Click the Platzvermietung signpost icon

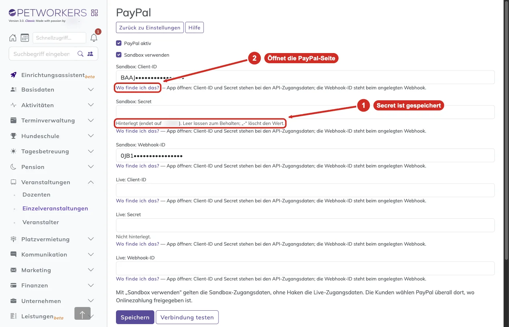pyautogui.click(x=13, y=239)
